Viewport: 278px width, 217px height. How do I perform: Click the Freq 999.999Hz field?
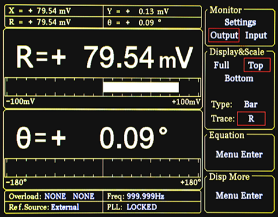click(152, 196)
